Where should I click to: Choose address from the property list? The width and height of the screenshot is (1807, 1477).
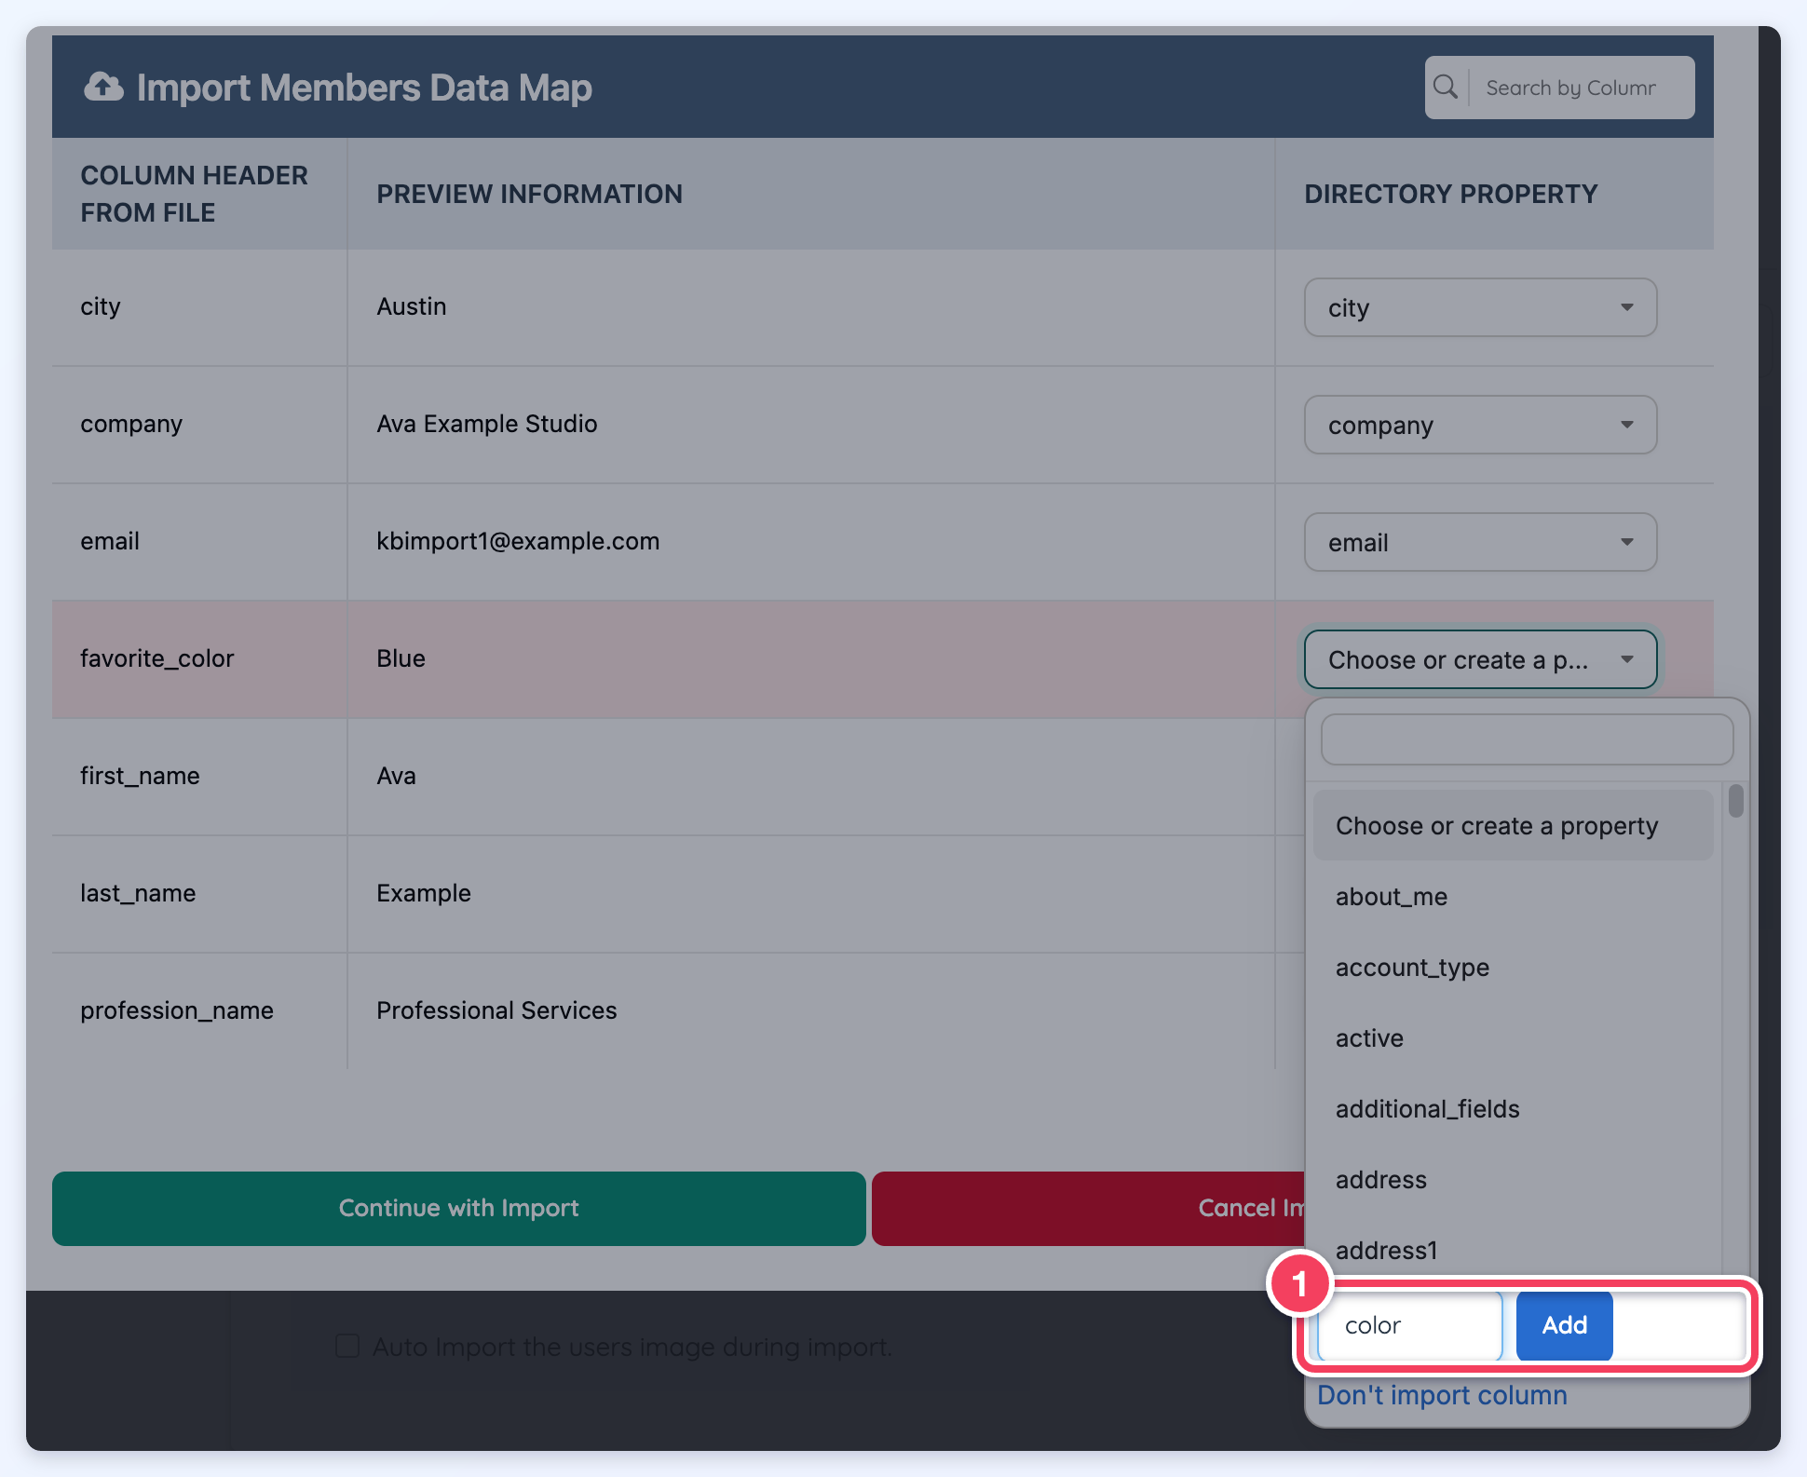pyautogui.click(x=1513, y=1180)
